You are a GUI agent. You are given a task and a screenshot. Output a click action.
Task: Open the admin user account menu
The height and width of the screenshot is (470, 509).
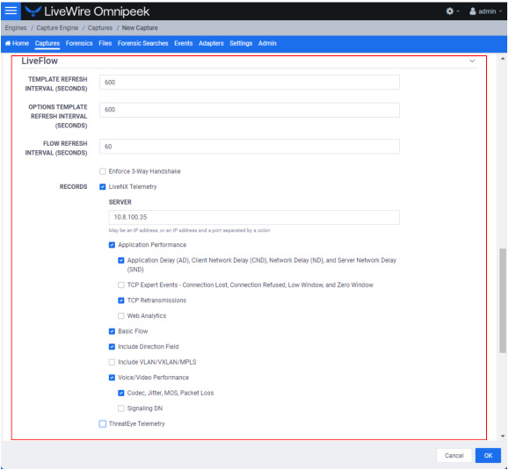pos(484,11)
